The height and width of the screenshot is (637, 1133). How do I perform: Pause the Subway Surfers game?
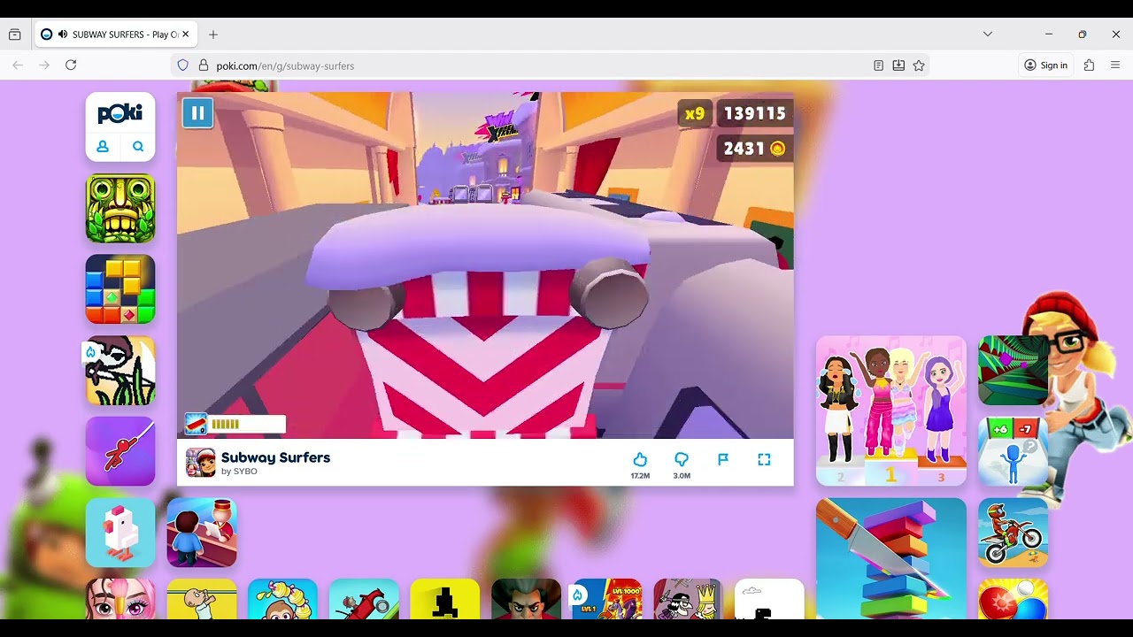197,112
